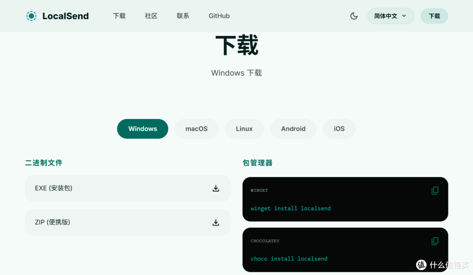
Task: Click the 下载 button in the header
Action: pyautogui.click(x=434, y=16)
